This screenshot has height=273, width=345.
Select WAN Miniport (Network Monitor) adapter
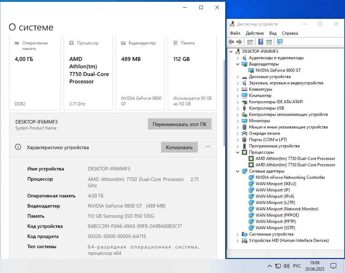287,209
